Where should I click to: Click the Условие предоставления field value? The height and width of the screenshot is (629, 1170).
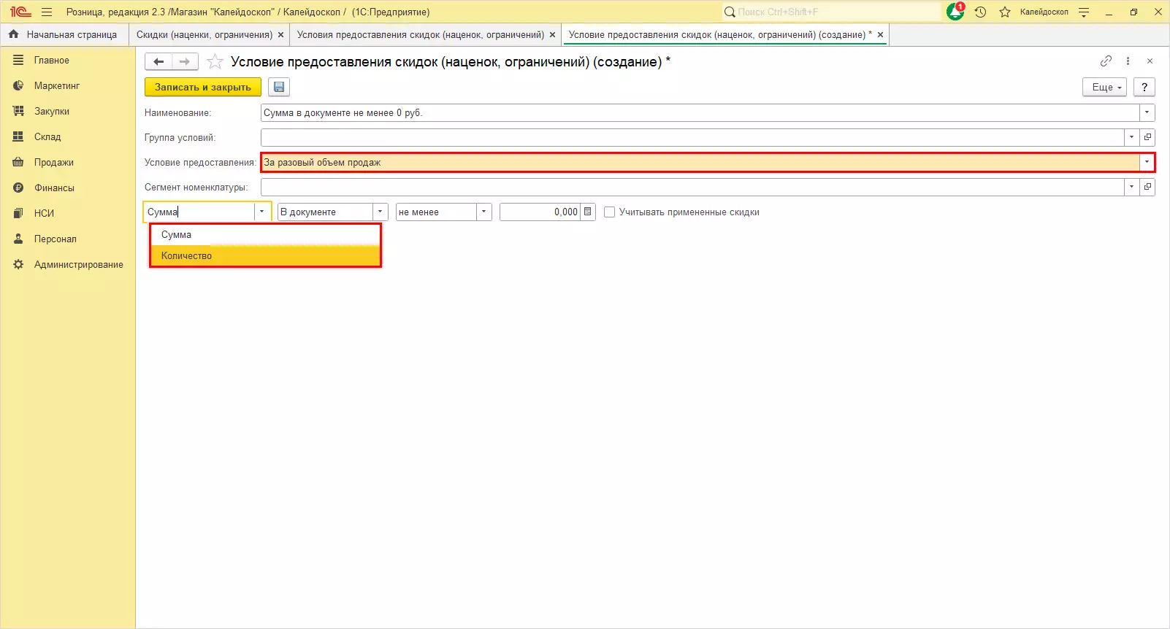(700, 162)
